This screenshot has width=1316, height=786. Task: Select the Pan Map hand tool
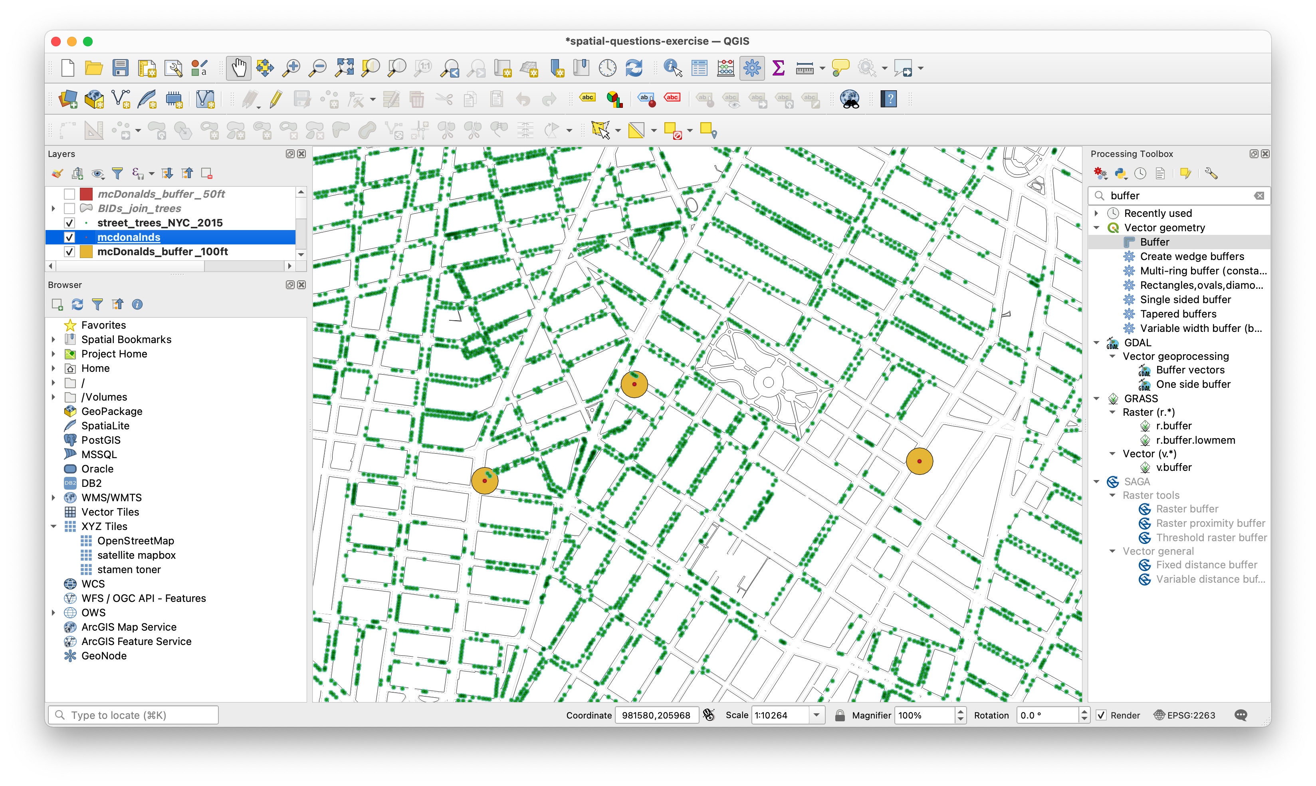[x=238, y=68]
